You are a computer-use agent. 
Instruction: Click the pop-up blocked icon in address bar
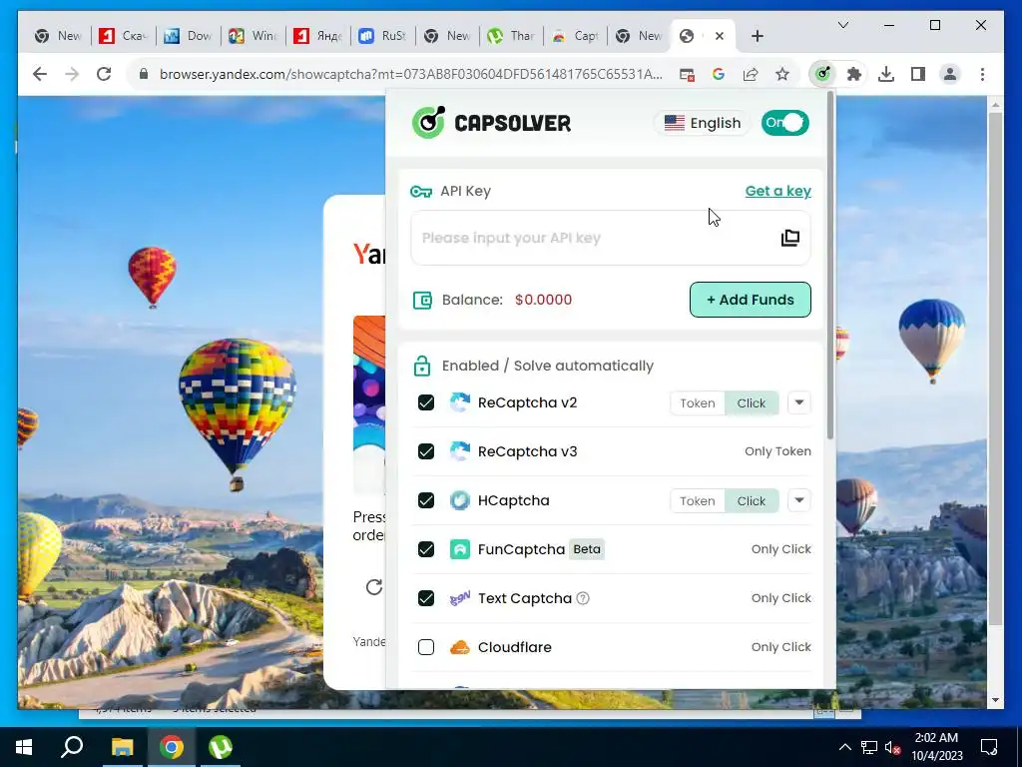tap(687, 74)
